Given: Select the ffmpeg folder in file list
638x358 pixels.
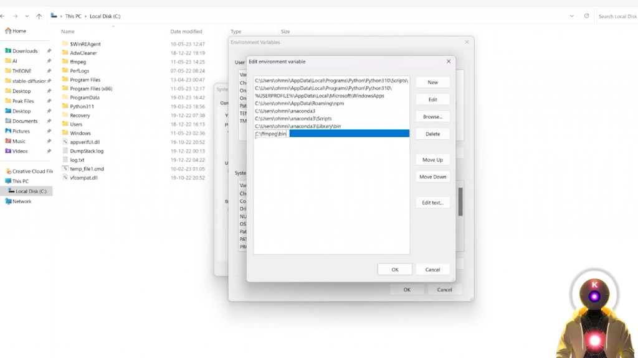Looking at the screenshot, I should [x=78, y=62].
